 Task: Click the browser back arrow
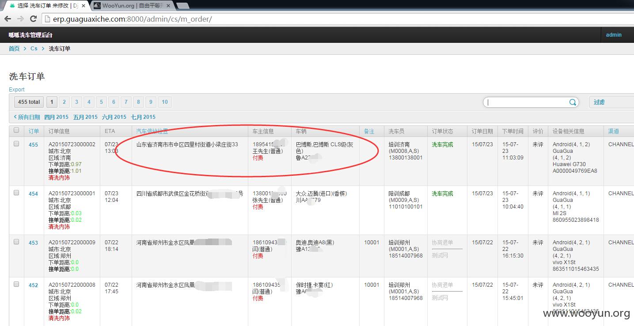[x=8, y=19]
